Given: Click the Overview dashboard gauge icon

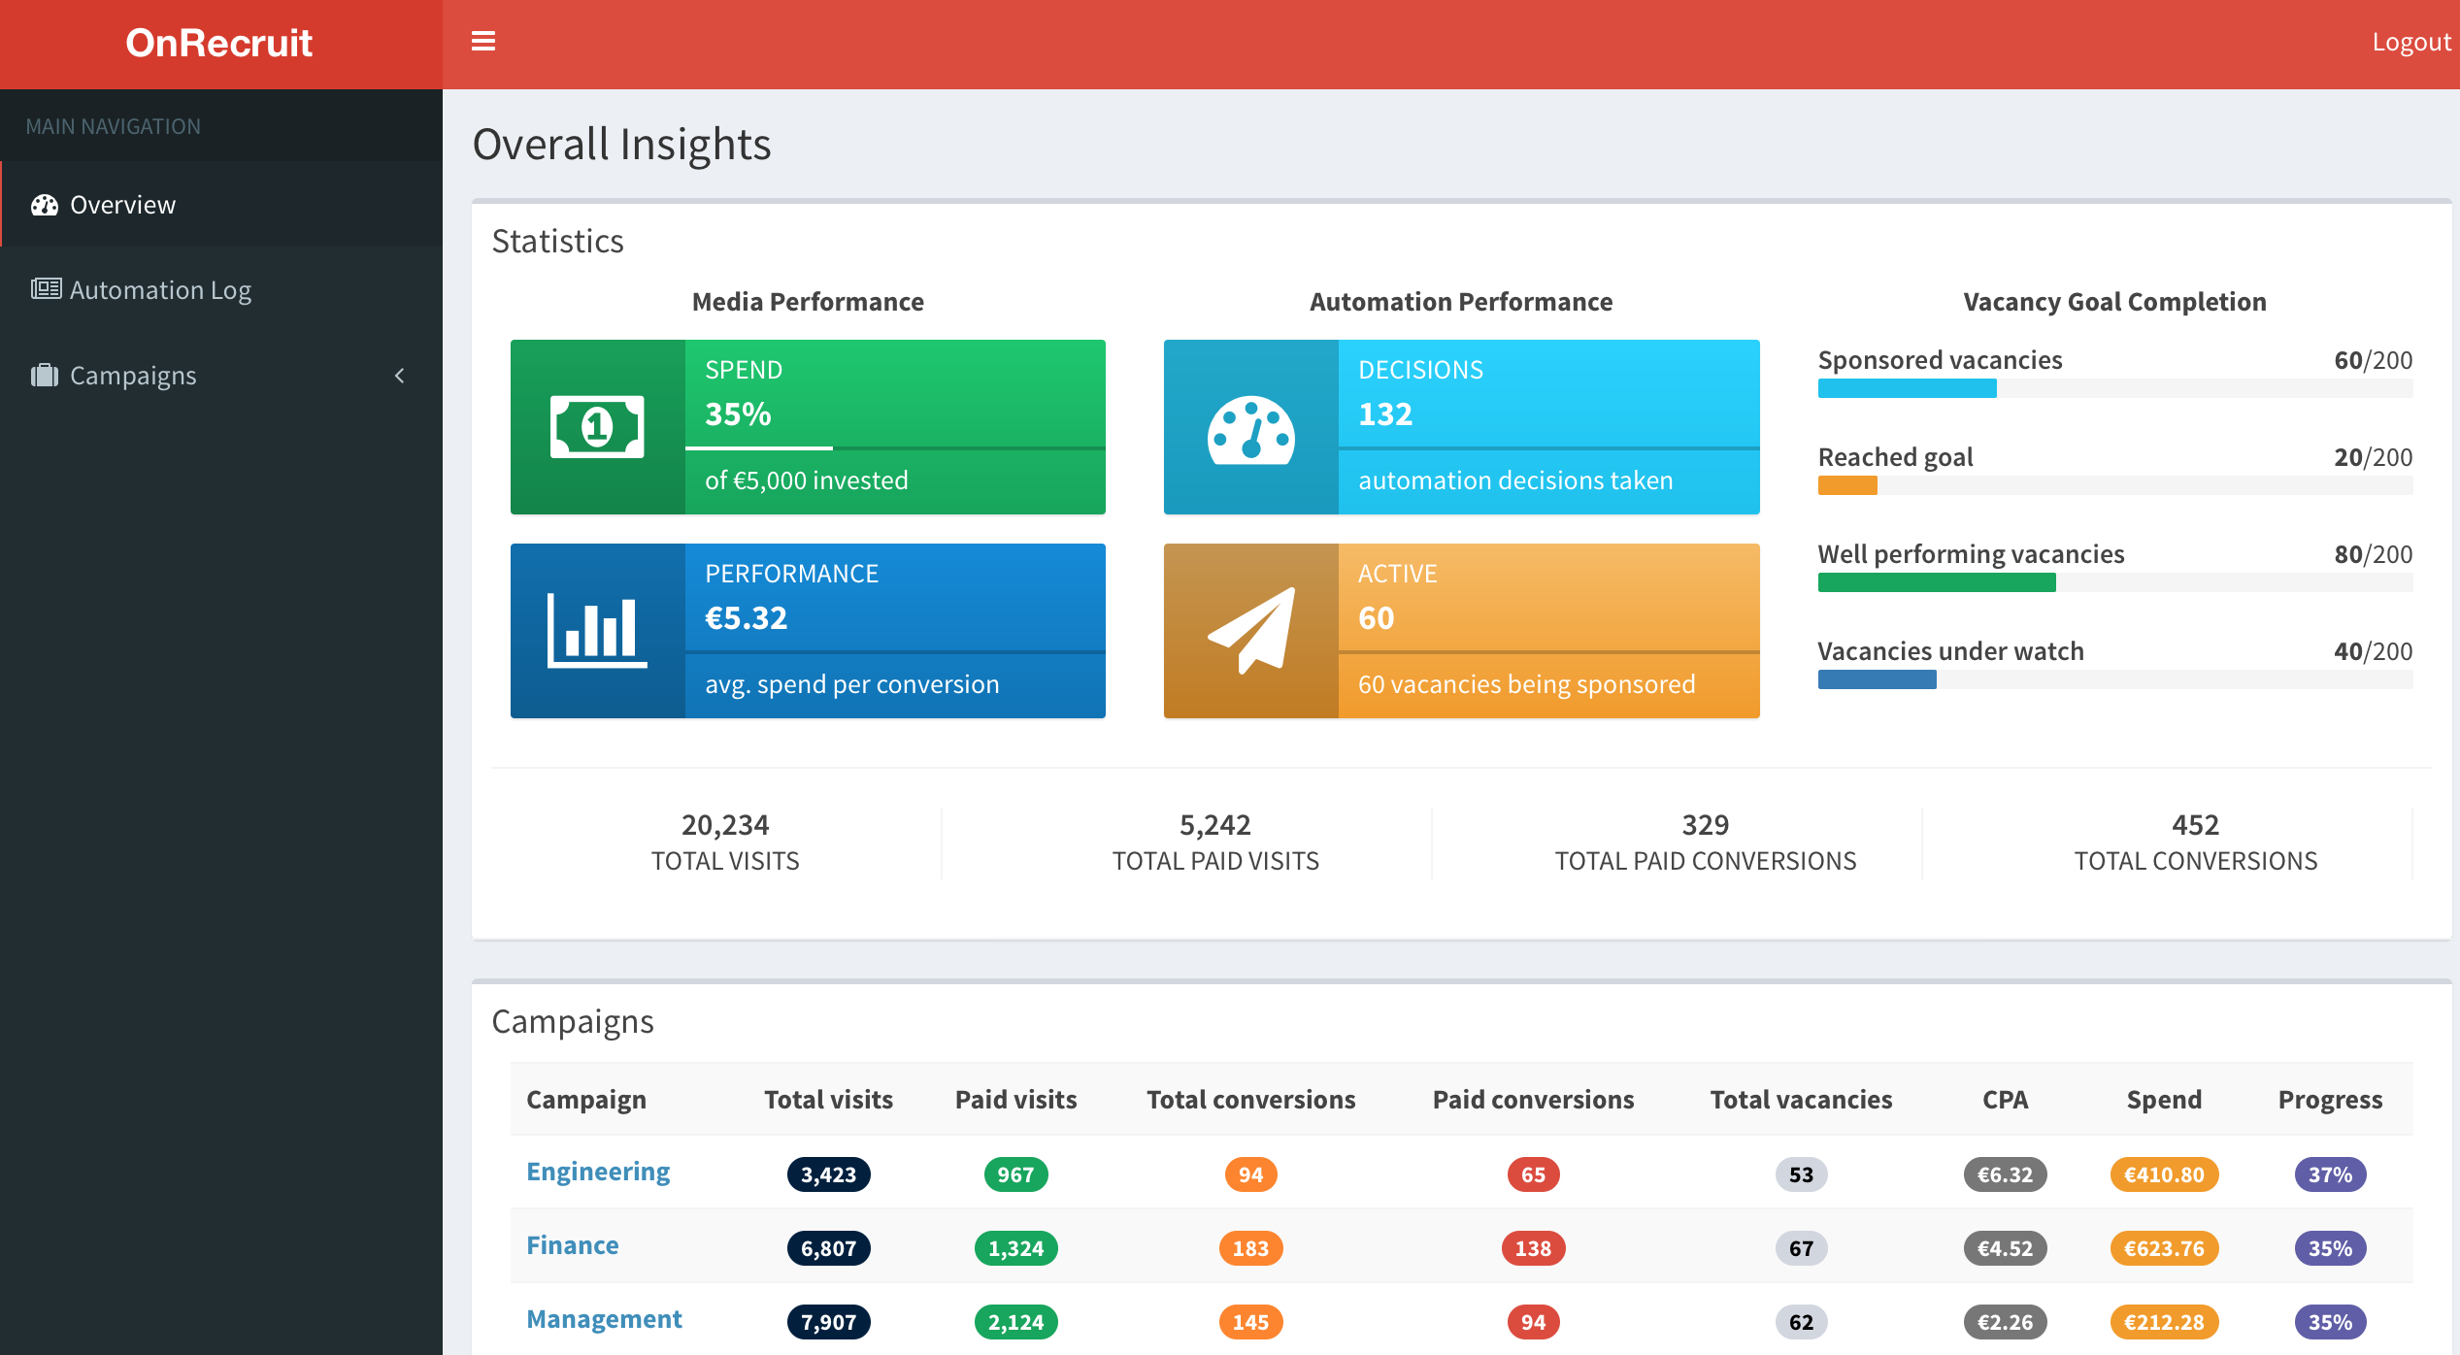Looking at the screenshot, I should (x=45, y=205).
